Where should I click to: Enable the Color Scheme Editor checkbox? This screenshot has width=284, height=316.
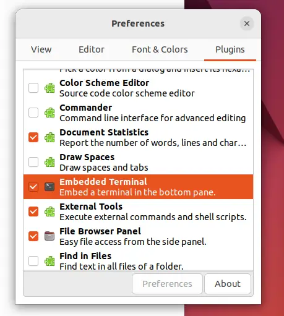click(33, 88)
